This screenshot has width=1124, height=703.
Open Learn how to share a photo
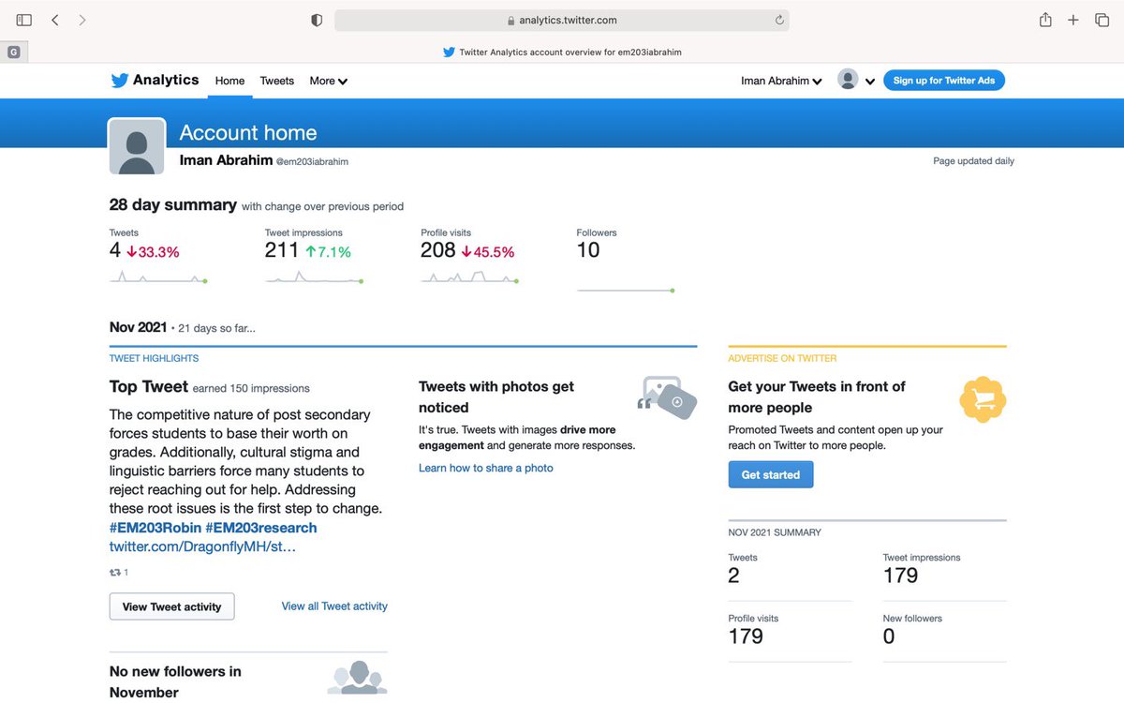point(486,468)
